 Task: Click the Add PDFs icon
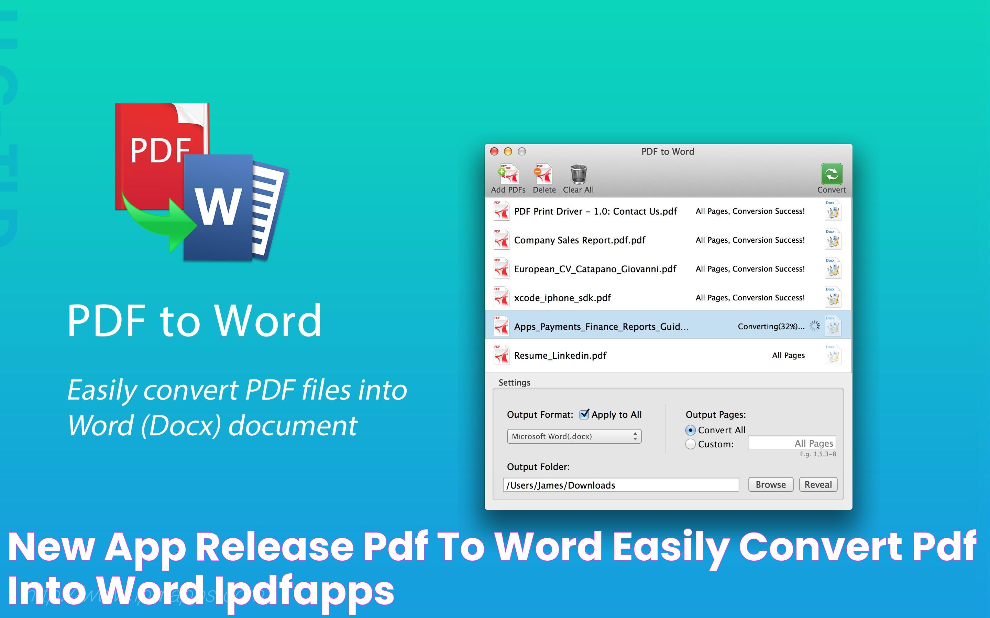507,176
